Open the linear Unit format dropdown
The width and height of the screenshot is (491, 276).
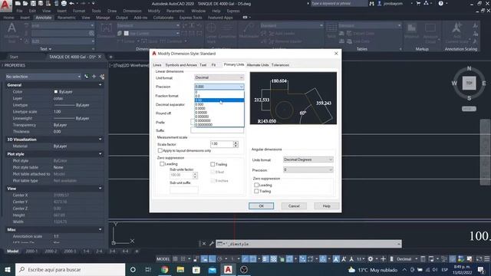click(219, 77)
